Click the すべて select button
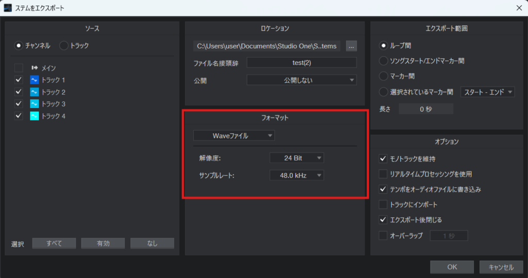Viewport: 528px width, 278px height. click(54, 243)
